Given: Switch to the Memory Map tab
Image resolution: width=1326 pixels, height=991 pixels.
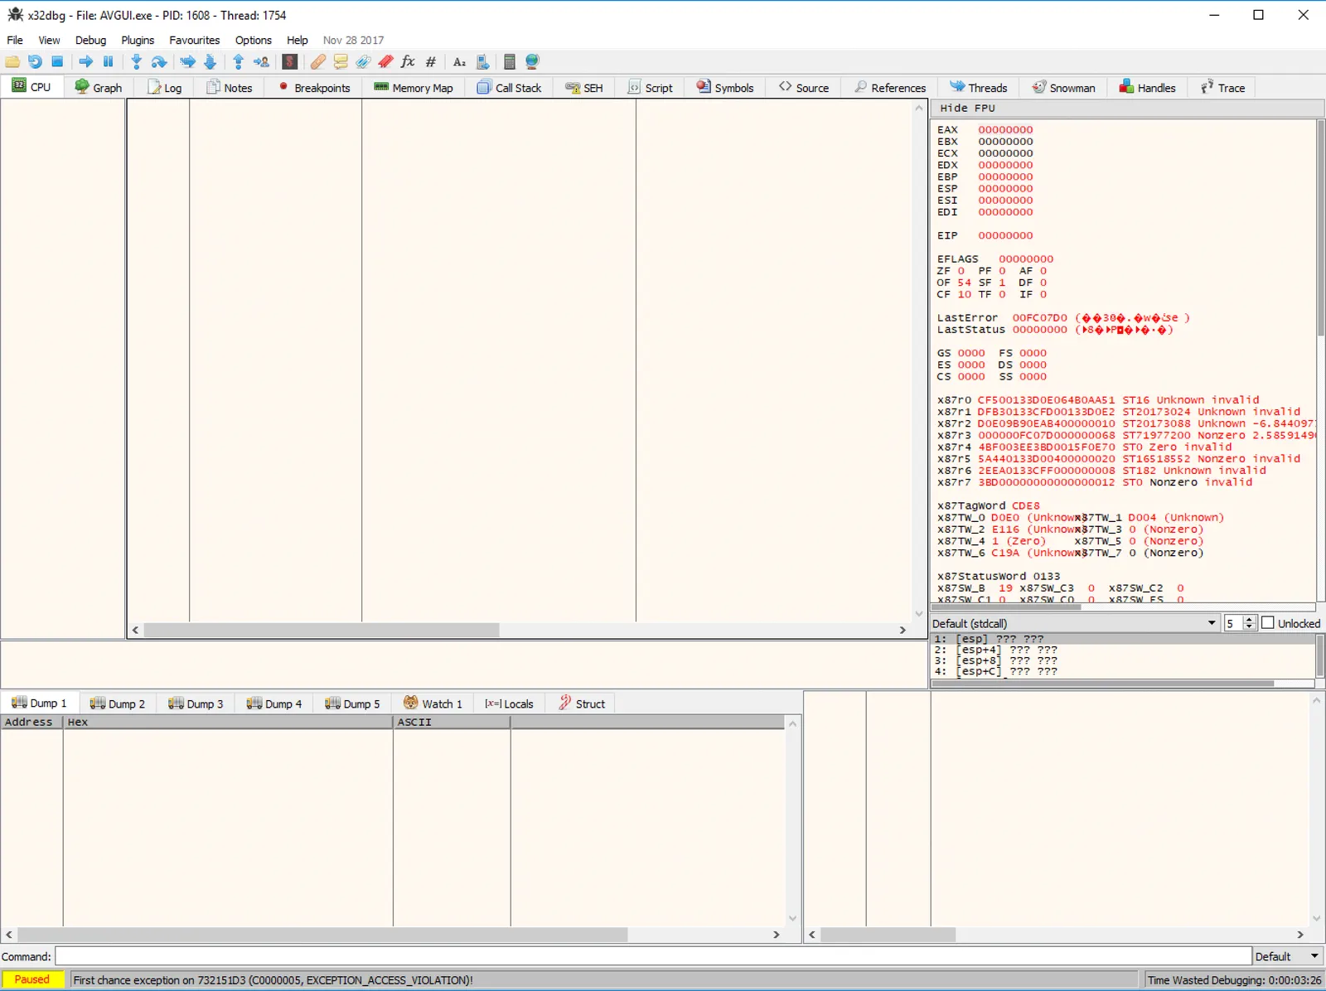Looking at the screenshot, I should tap(414, 87).
